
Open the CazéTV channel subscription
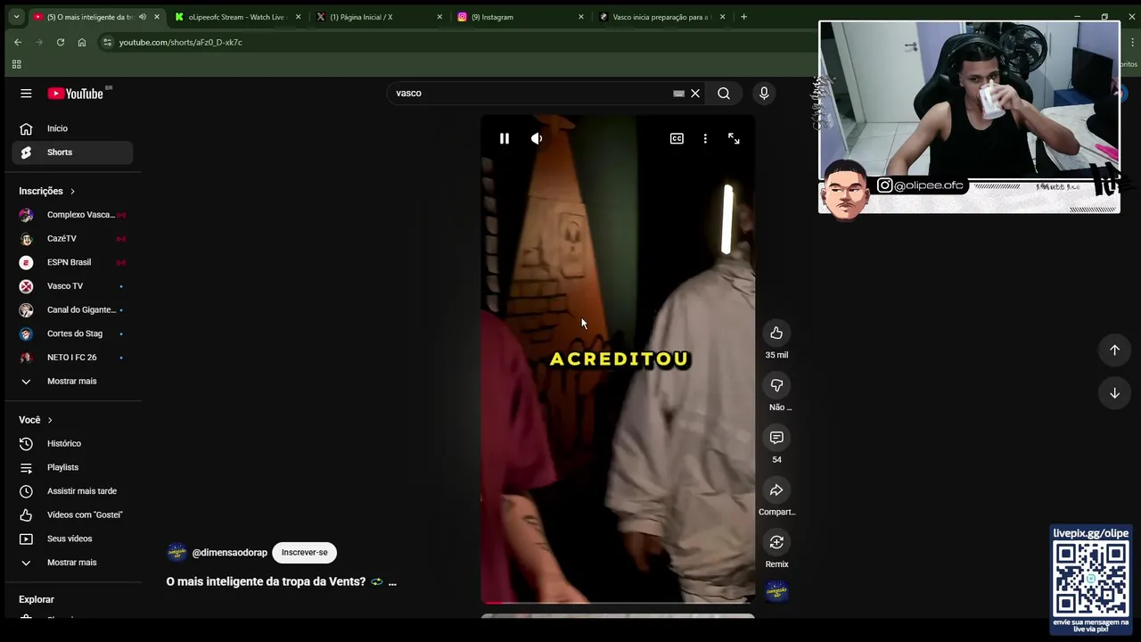(72, 238)
